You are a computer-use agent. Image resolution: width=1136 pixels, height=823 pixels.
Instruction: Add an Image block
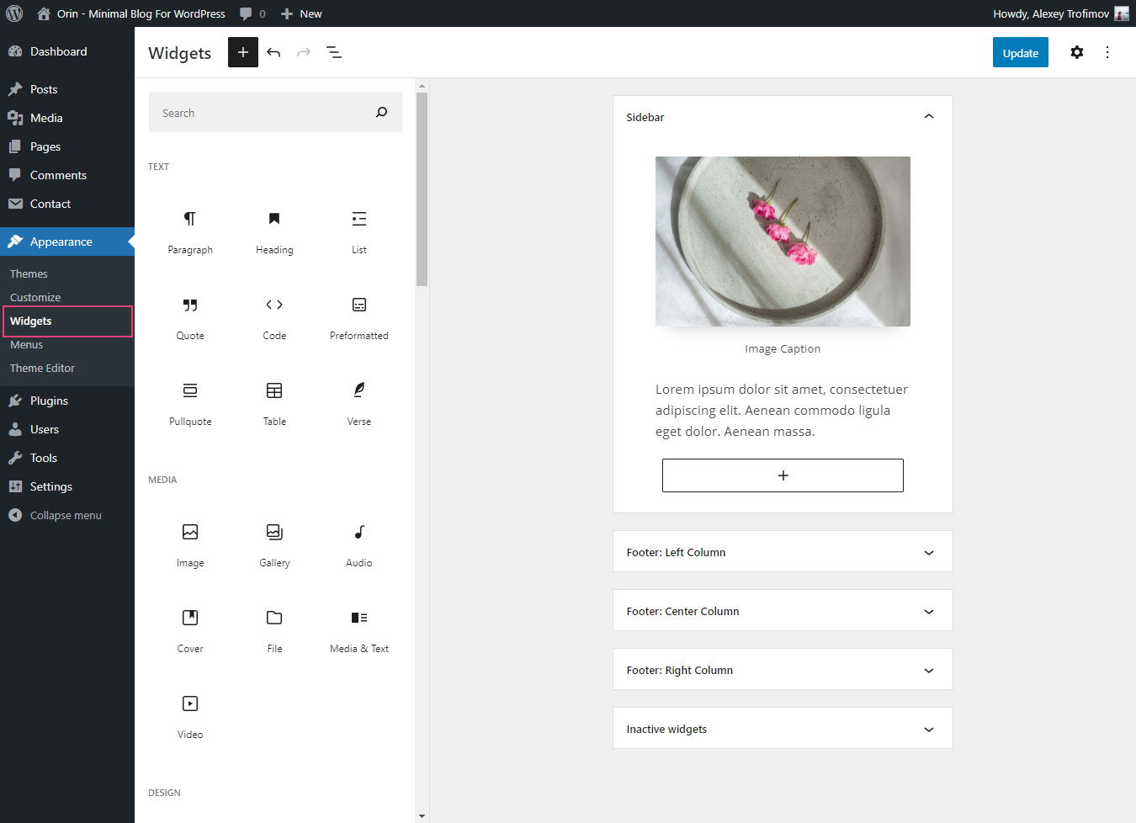click(x=190, y=540)
